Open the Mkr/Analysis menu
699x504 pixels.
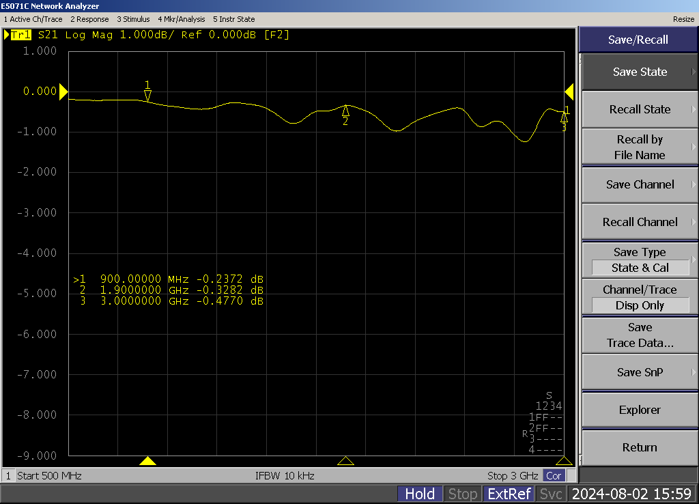click(x=181, y=19)
